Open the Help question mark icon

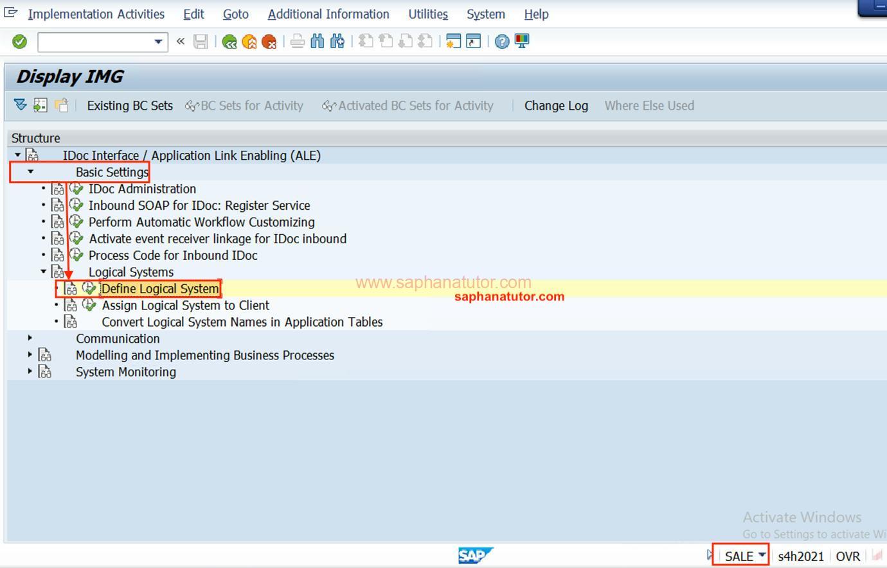tap(502, 42)
